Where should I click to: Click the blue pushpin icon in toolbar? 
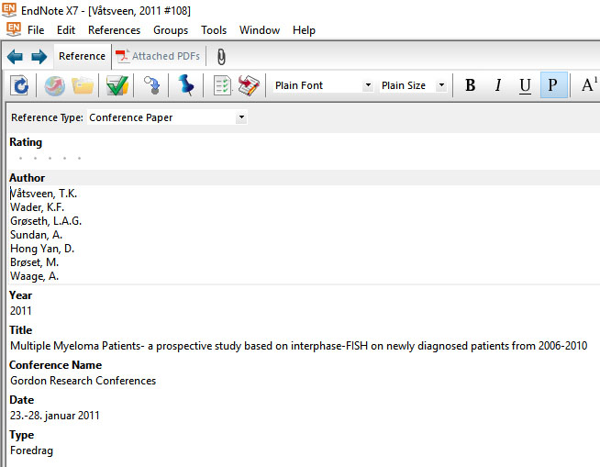(186, 85)
